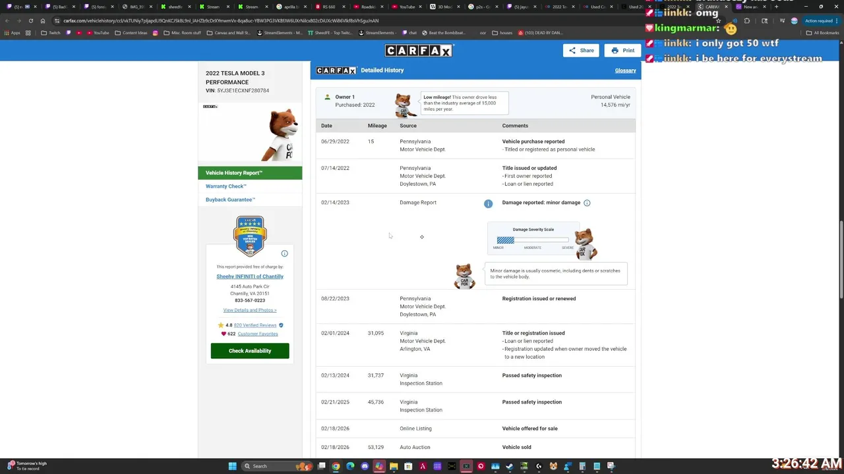The height and width of the screenshot is (474, 844).
Task: Open File Explorer from taskbar
Action: pos(394,466)
